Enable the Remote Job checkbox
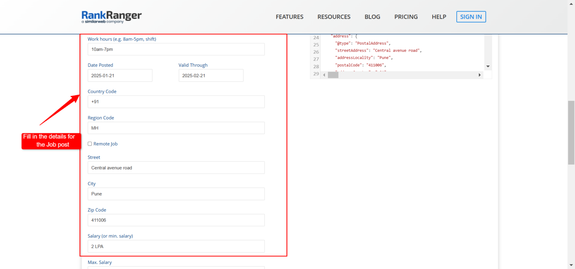Viewport: 575px width, 269px height. pyautogui.click(x=89, y=144)
